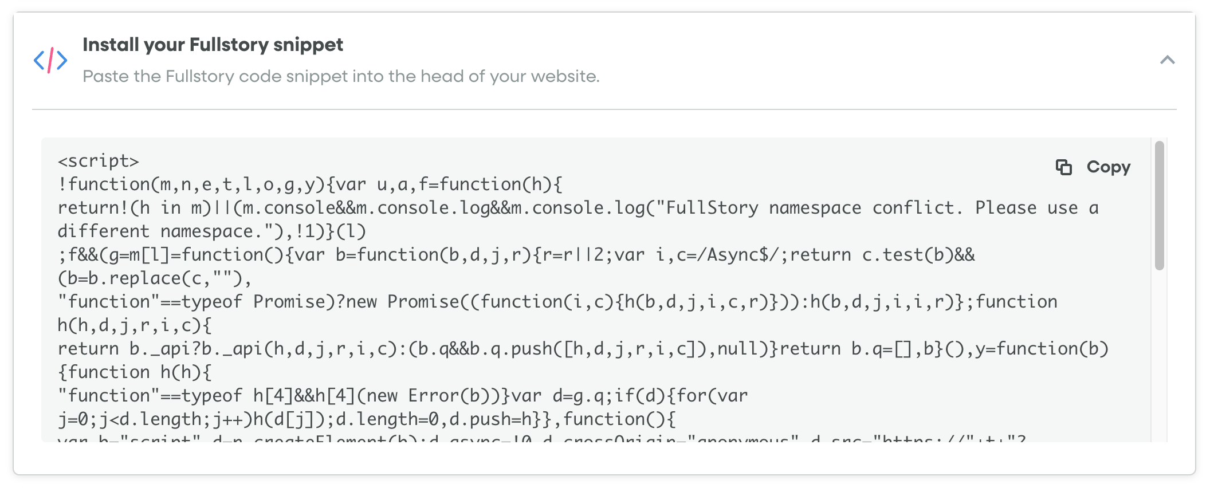Click the "(b=b.replace(c,"")," code line
This screenshot has width=1210, height=488.
155,278
